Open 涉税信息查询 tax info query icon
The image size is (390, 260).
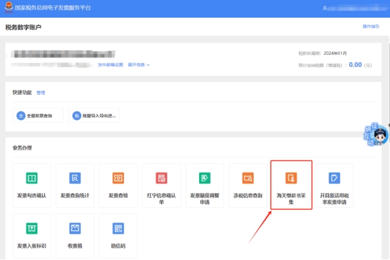[248, 178]
